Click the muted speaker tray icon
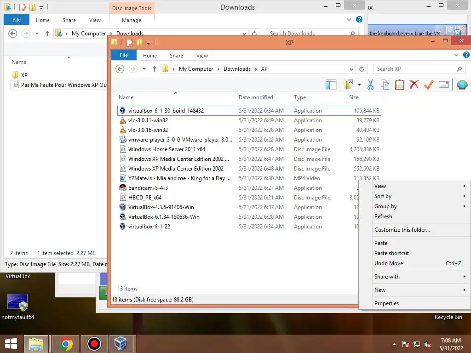471x353 pixels. tap(428, 344)
